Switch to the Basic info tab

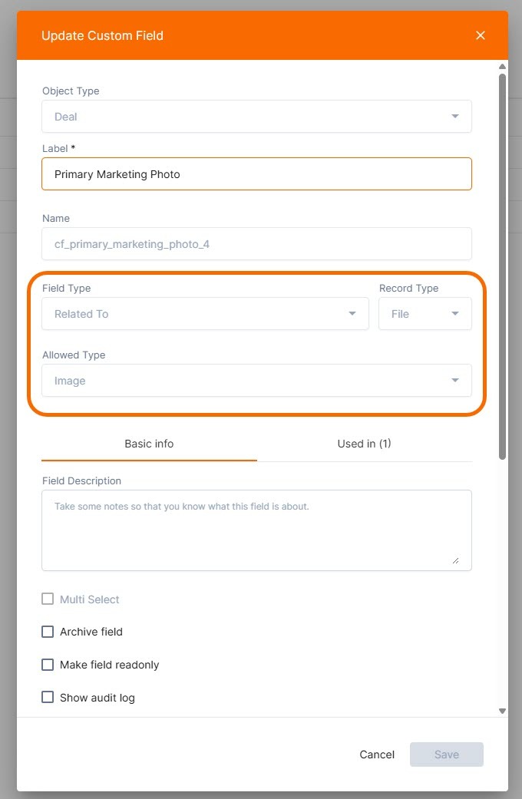[149, 444]
